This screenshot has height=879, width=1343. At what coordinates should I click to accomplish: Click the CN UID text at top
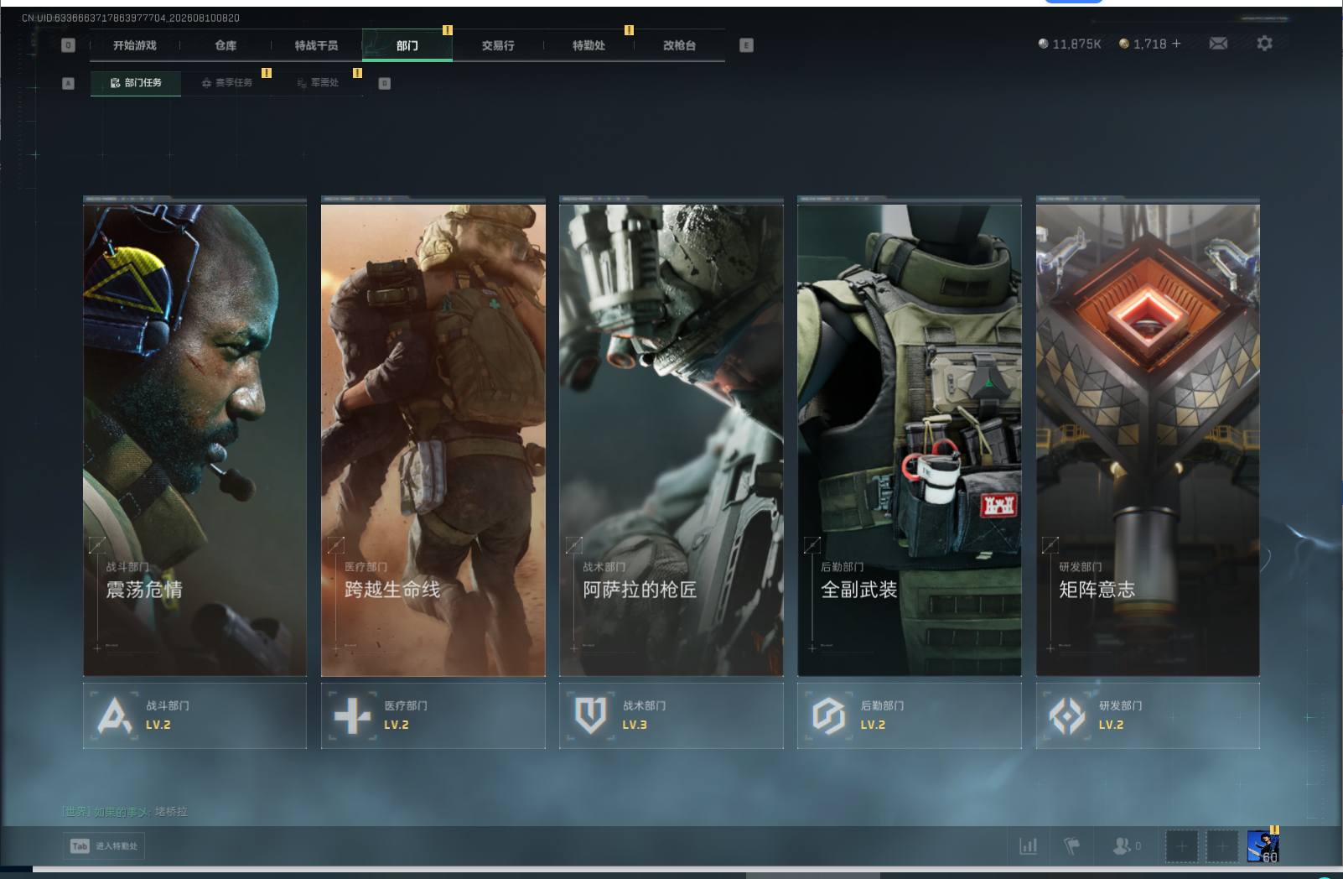[131, 18]
